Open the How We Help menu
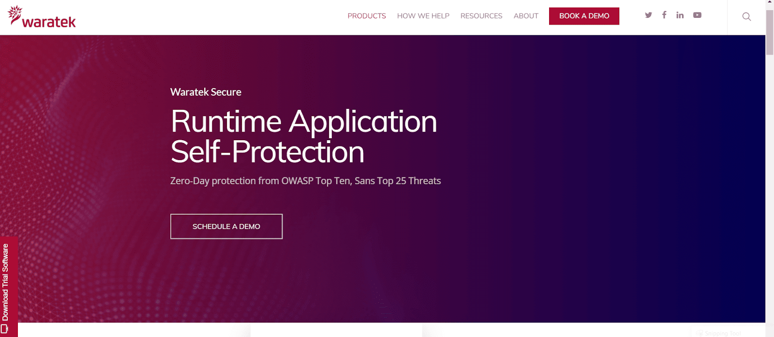The width and height of the screenshot is (774, 337). coord(423,16)
